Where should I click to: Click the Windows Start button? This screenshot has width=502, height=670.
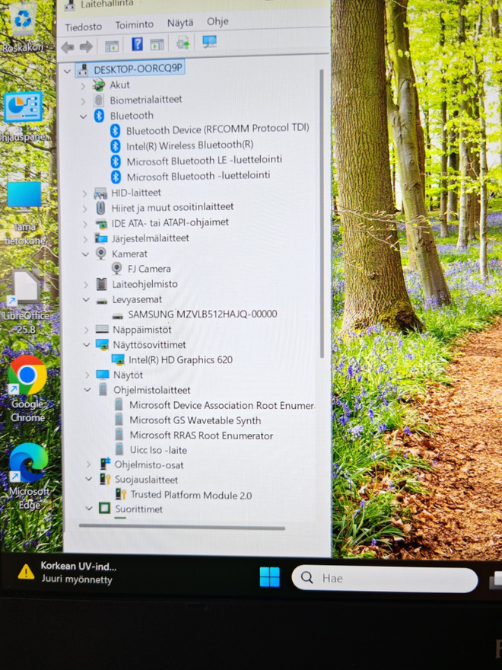pos(270,577)
